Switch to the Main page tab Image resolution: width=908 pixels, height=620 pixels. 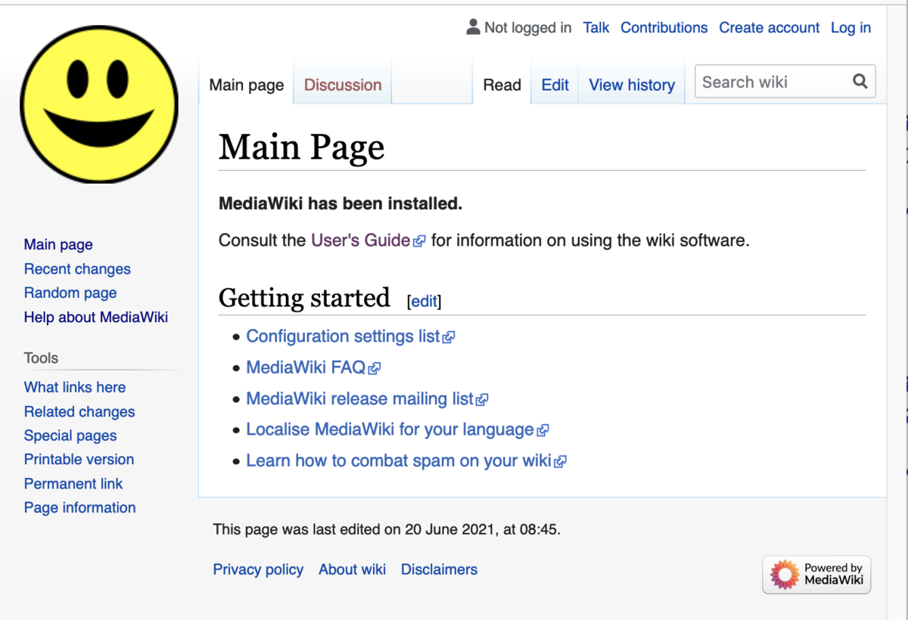(247, 85)
